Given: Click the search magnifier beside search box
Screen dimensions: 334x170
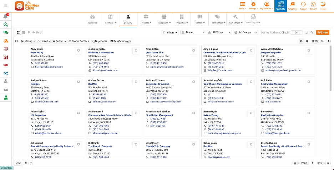Looking at the screenshot, I should pos(312,32).
